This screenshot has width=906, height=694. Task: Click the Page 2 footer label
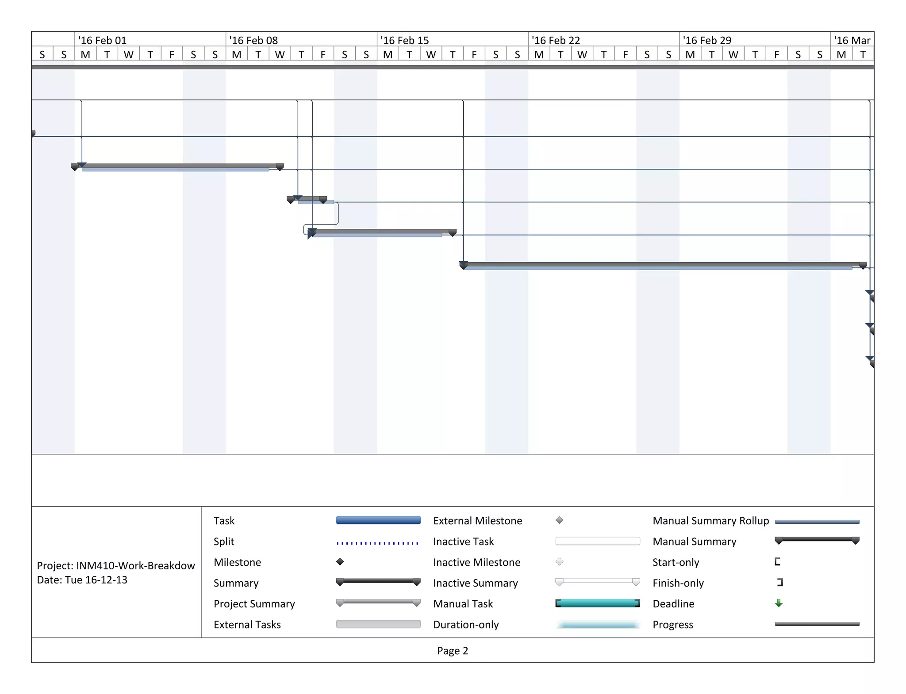[452, 650]
